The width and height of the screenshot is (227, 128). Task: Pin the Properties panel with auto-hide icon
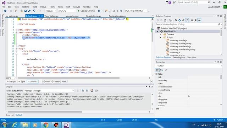[x=218, y=62]
